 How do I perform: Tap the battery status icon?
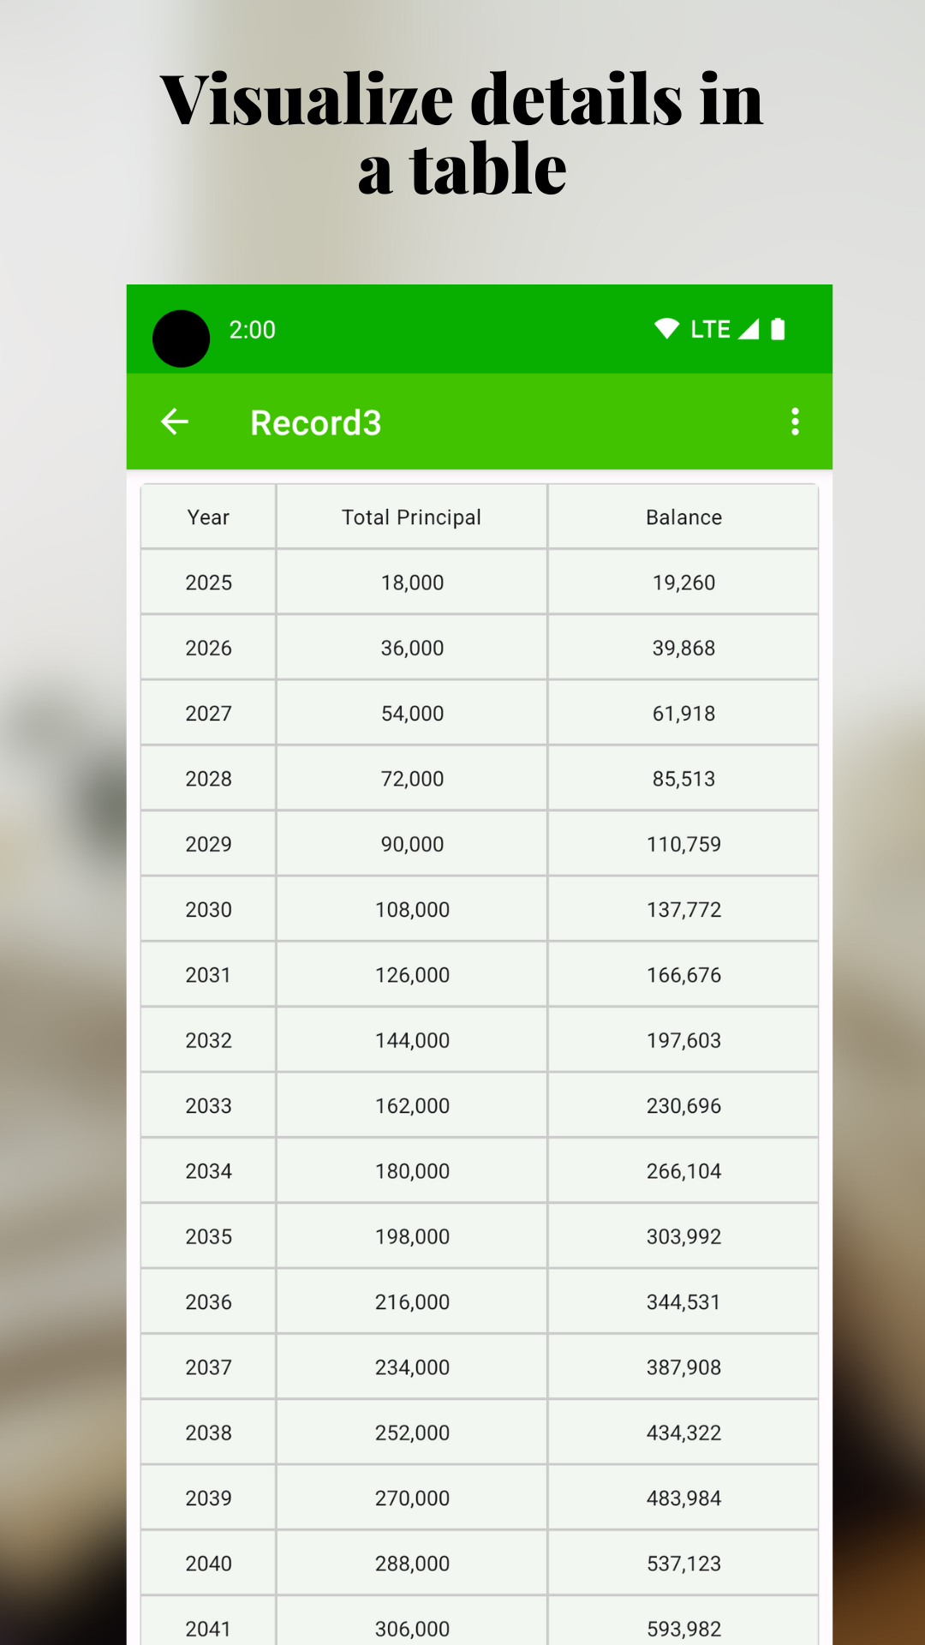[x=778, y=329]
